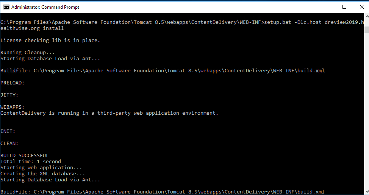
Task: Click the 'CLEAN:' target label
Action: (x=9, y=143)
